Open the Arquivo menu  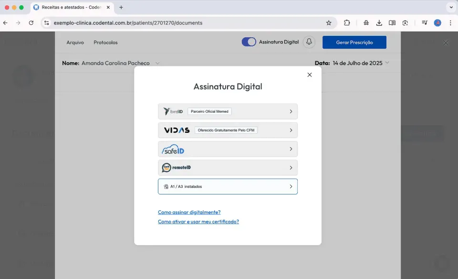coord(75,43)
